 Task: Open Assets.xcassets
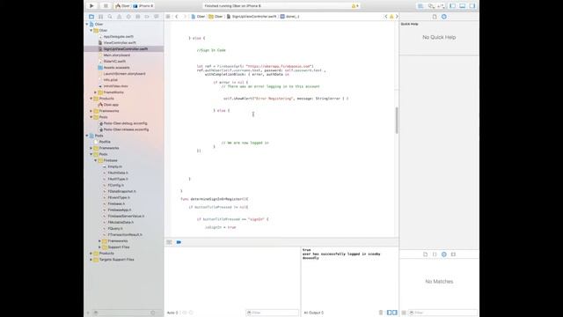[x=116, y=68]
